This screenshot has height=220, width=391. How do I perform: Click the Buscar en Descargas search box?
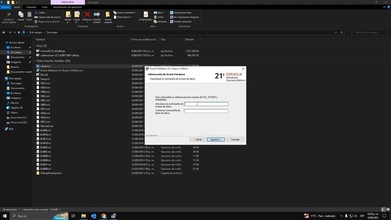tap(368, 32)
